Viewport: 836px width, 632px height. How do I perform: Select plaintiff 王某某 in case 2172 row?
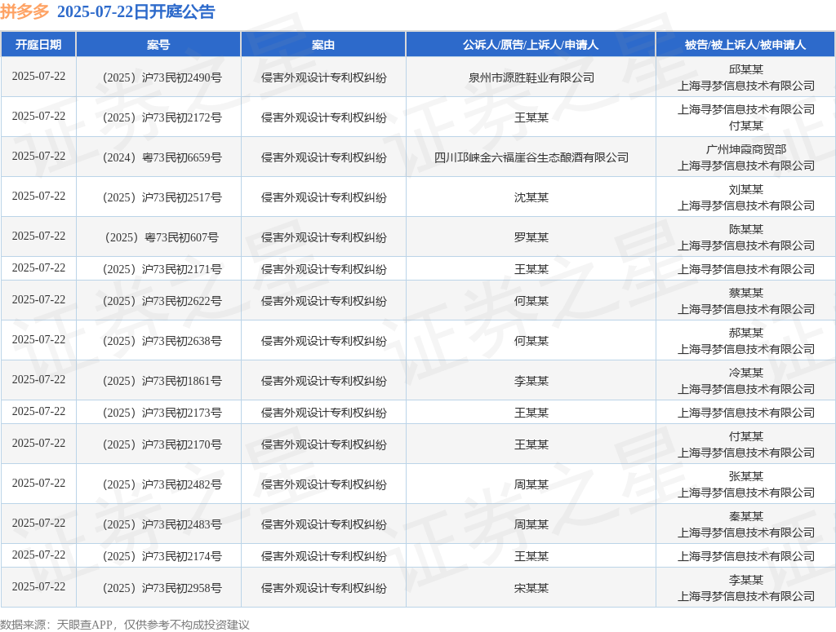pos(531,117)
